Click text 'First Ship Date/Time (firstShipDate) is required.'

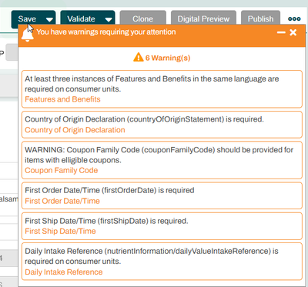coord(106,221)
